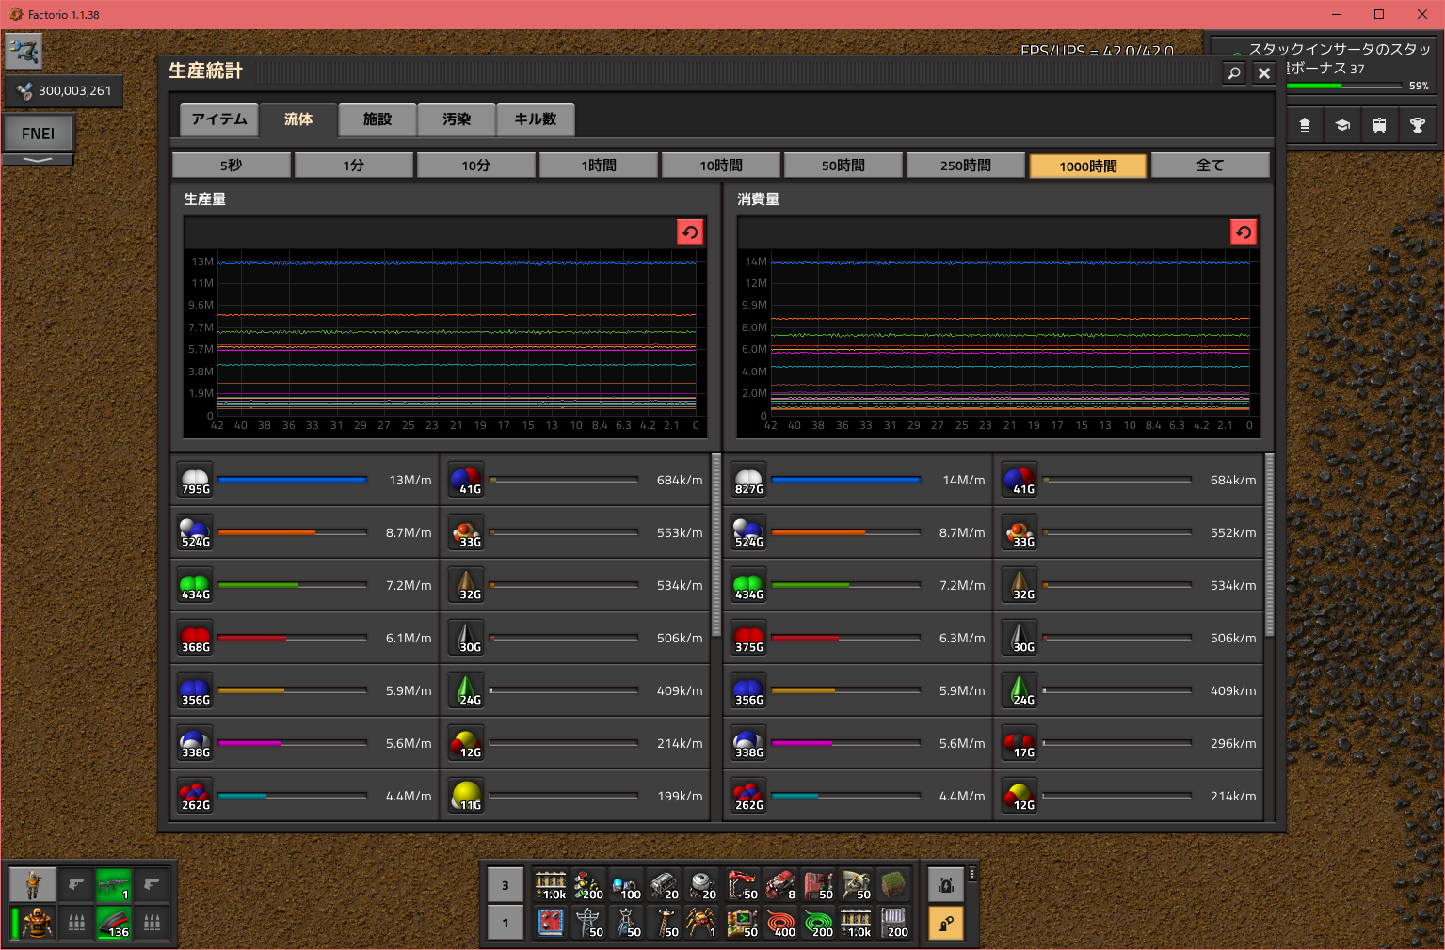Toggle the highlighted orange shortcut button
The width and height of the screenshot is (1445, 950).
(946, 923)
